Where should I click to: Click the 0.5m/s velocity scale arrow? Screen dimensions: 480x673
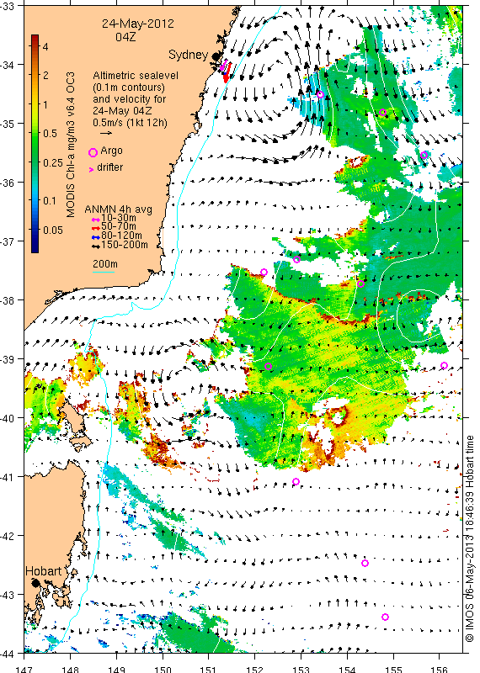[x=106, y=134]
